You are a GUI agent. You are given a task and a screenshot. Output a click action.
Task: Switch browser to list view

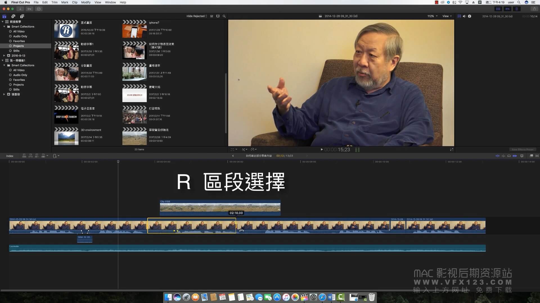[212, 16]
